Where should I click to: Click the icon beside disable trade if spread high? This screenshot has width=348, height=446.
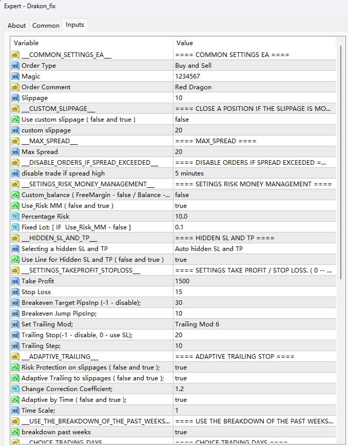[15, 173]
